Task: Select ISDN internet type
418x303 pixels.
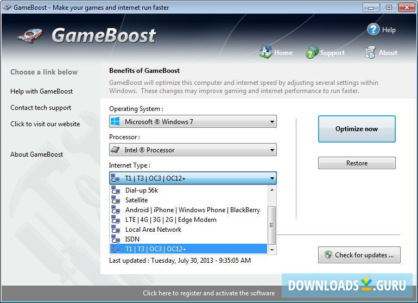Action: tap(188, 239)
